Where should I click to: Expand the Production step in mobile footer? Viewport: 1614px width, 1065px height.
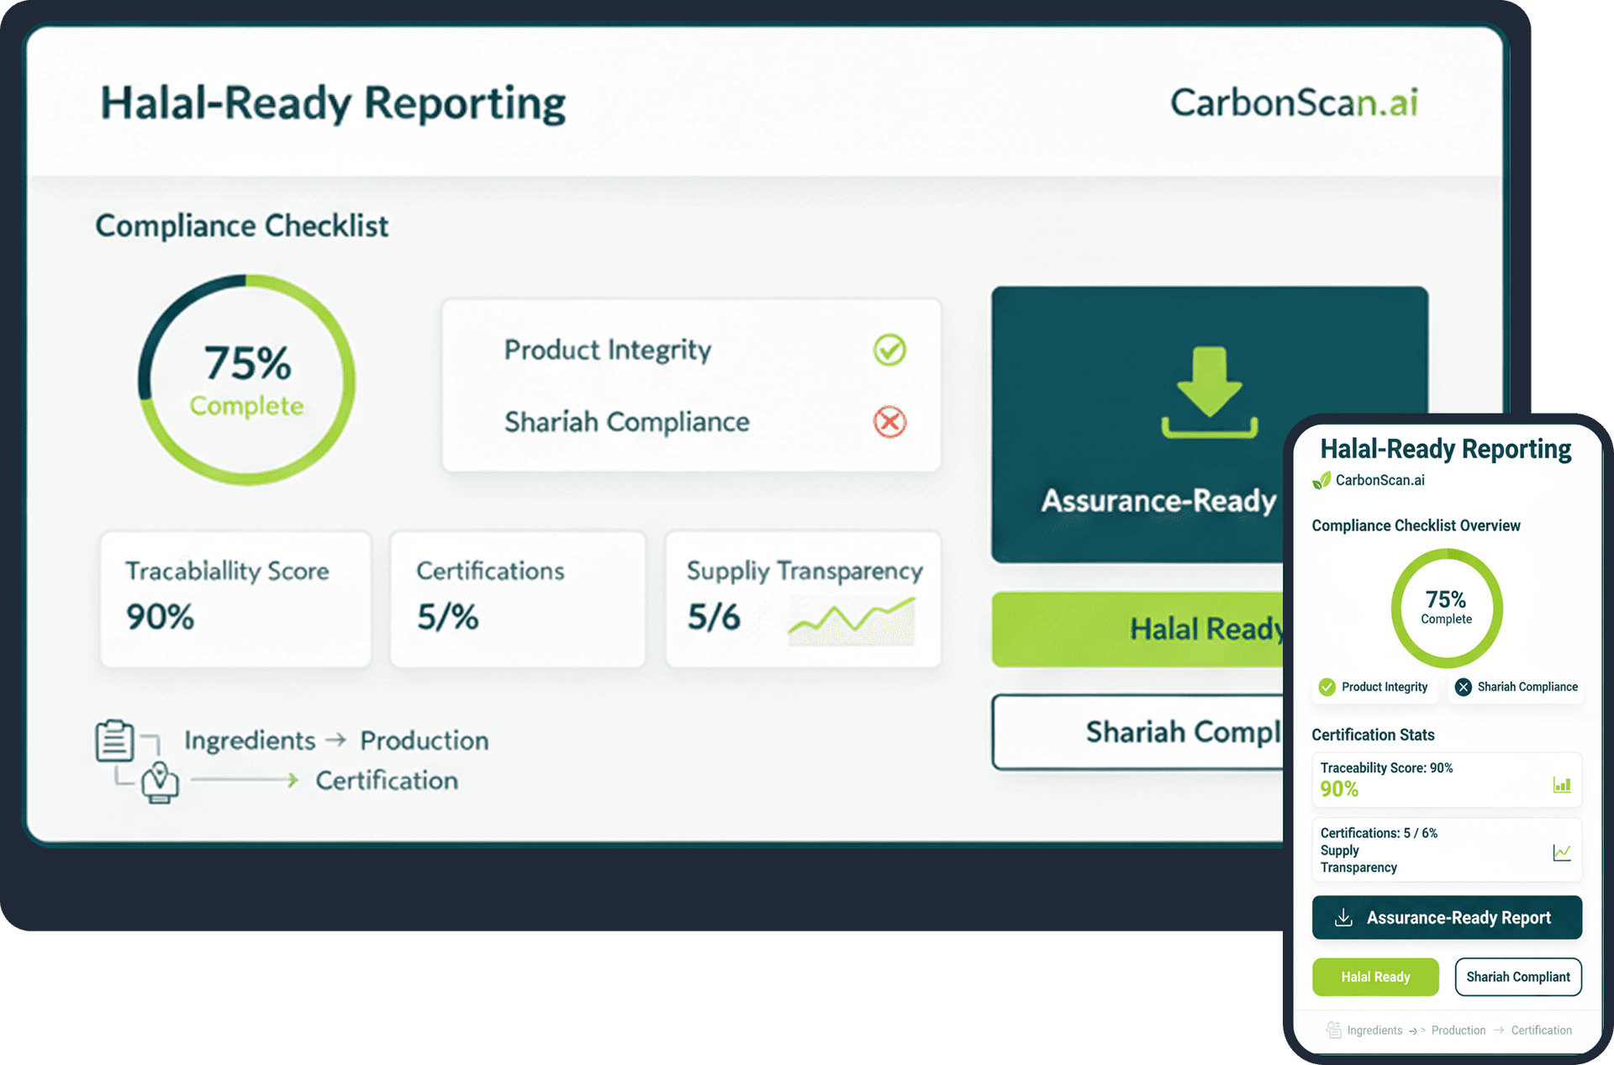coord(1458,1030)
